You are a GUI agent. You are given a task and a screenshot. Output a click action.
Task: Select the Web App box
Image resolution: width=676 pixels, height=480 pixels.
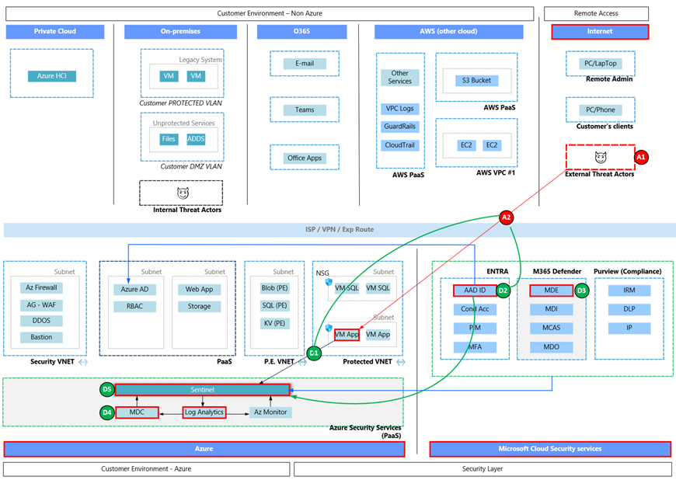pyautogui.click(x=199, y=290)
